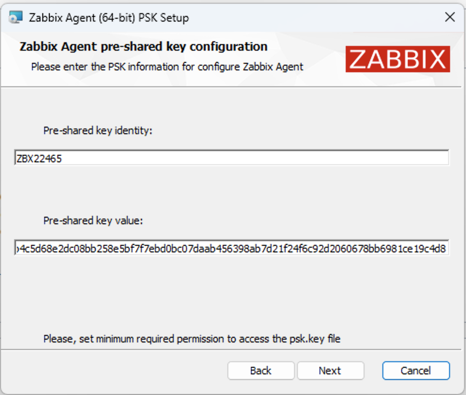Focus the Pre-shared key value field

[232, 248]
